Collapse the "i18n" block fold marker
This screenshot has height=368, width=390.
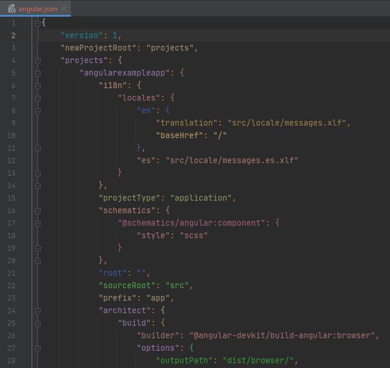click(x=38, y=86)
